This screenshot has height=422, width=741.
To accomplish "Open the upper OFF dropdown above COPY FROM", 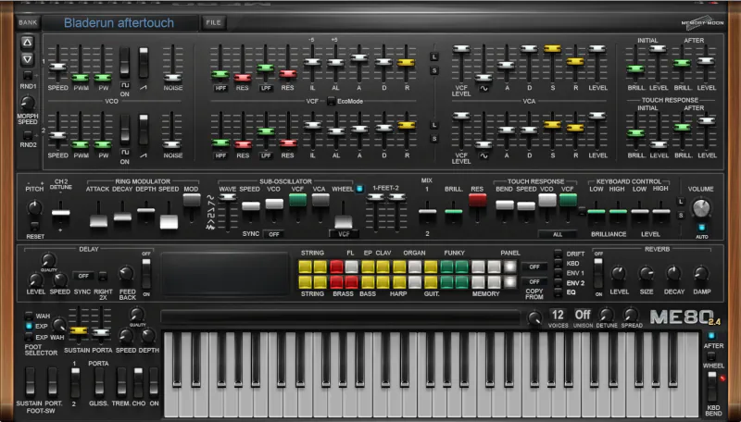I will pyautogui.click(x=534, y=267).
